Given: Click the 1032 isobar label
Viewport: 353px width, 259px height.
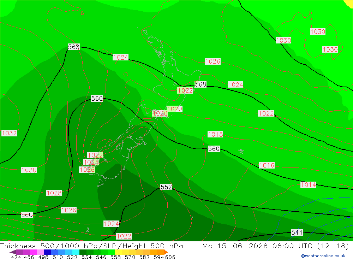Looking at the screenshot, I should pos(9,133).
